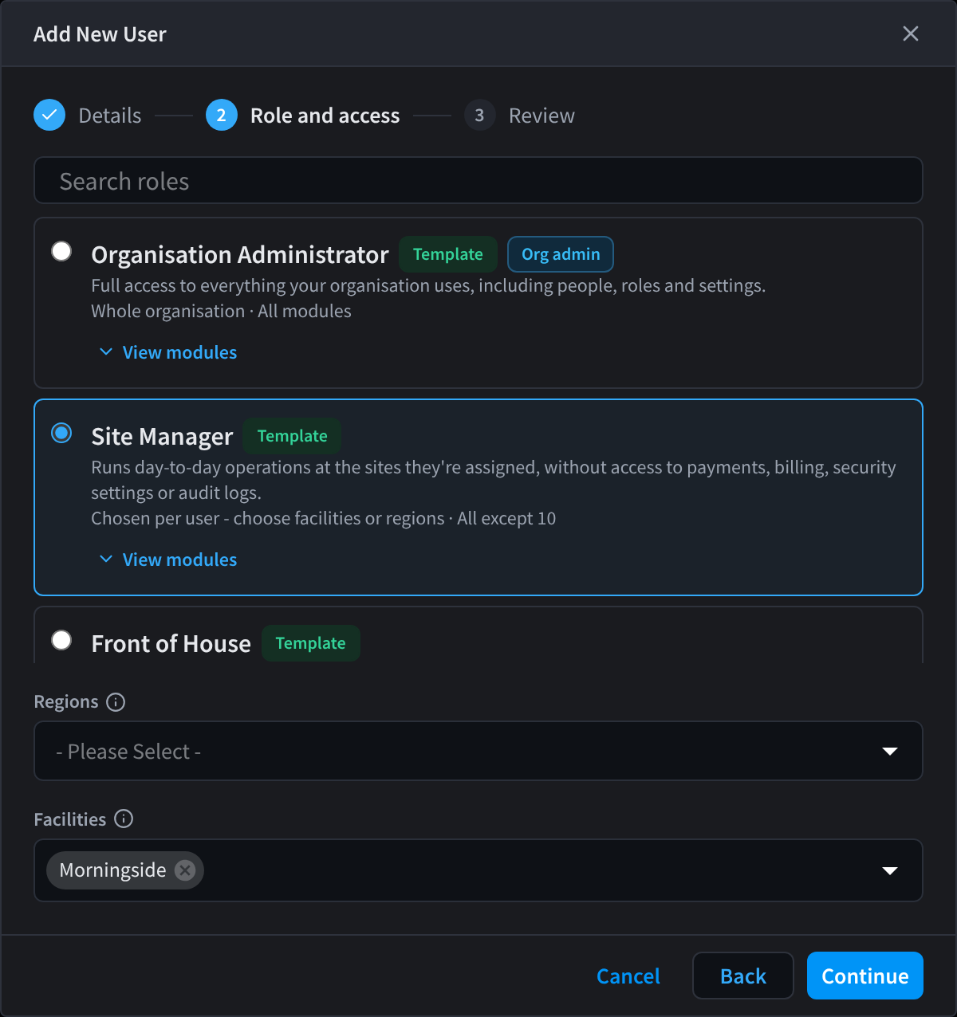This screenshot has width=957, height=1017.
Task: Click the "Chosen per user" scope text
Action: (324, 518)
